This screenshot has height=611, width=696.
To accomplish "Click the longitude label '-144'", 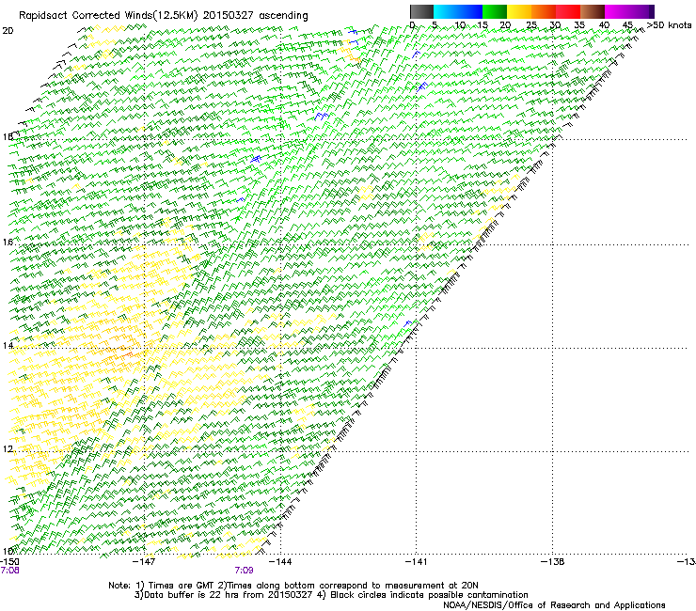I will tap(280, 562).
